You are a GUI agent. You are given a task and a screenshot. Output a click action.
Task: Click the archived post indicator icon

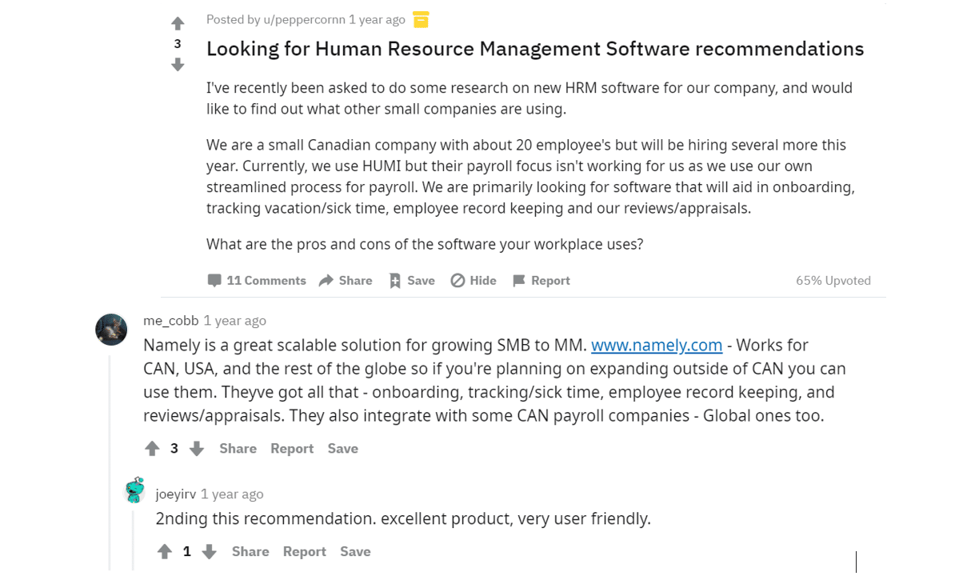419,19
